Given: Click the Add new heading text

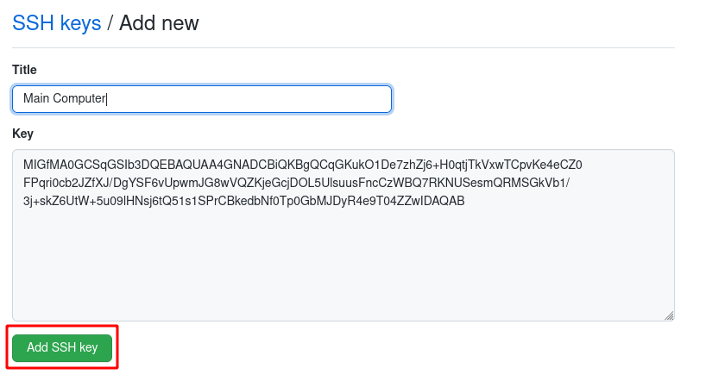Looking at the screenshot, I should (159, 22).
